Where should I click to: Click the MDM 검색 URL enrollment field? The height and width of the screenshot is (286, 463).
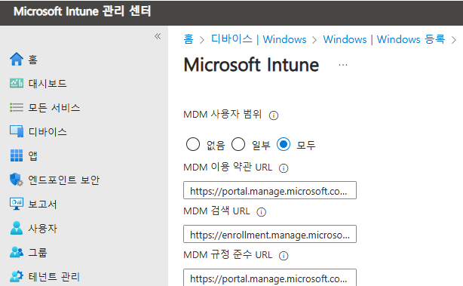pyautogui.click(x=270, y=234)
